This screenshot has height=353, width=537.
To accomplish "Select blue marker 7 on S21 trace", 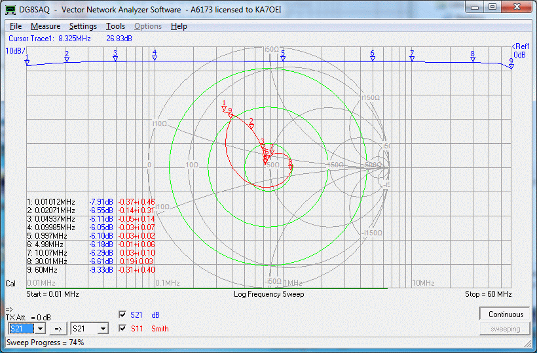I will (412, 56).
